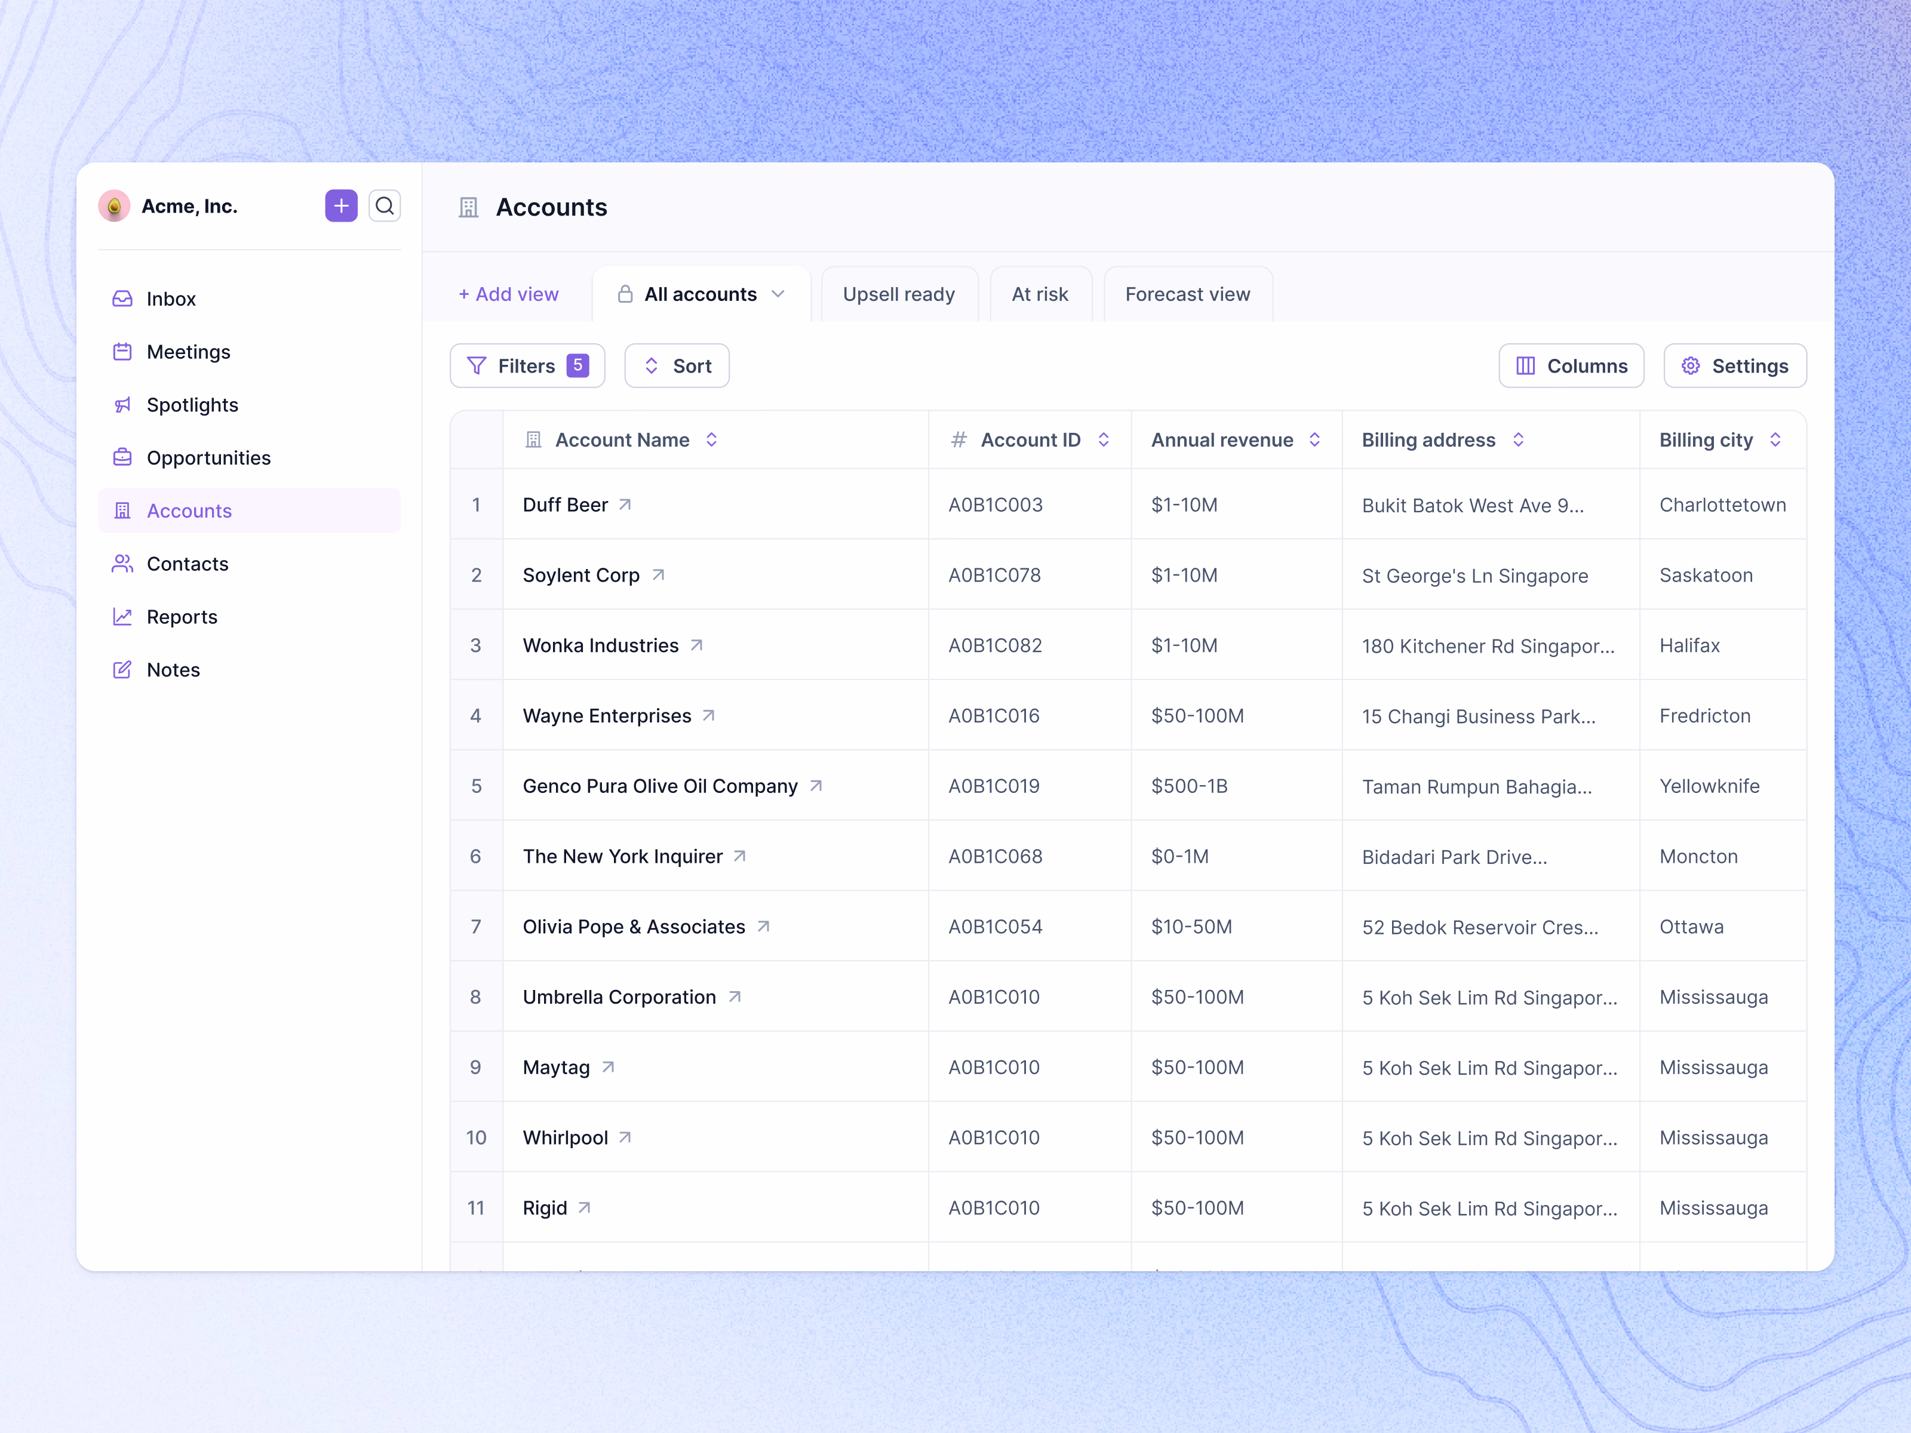Sort by Annual revenue column arrows
Screen dimensions: 1911x1433
pyautogui.click(x=1314, y=439)
